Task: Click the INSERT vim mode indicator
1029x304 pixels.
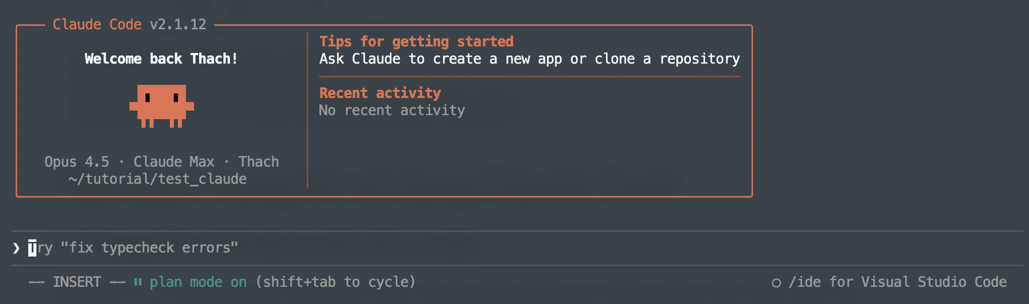Action: 77,282
